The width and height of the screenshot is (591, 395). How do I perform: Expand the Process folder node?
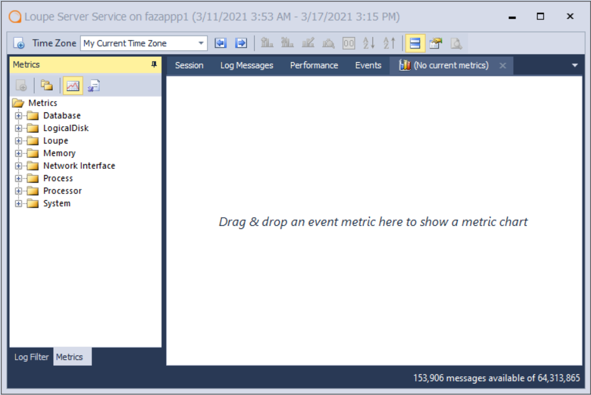click(x=18, y=178)
